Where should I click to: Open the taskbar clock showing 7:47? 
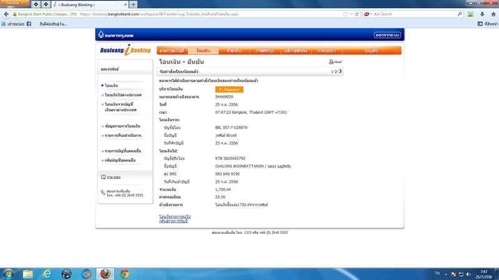(484, 274)
